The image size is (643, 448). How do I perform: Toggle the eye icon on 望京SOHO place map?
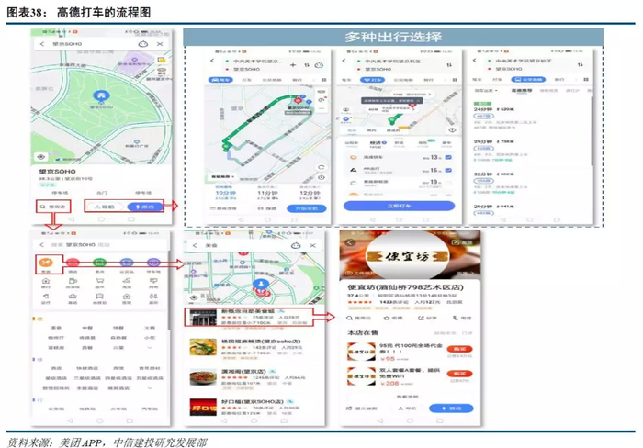tap(41, 157)
